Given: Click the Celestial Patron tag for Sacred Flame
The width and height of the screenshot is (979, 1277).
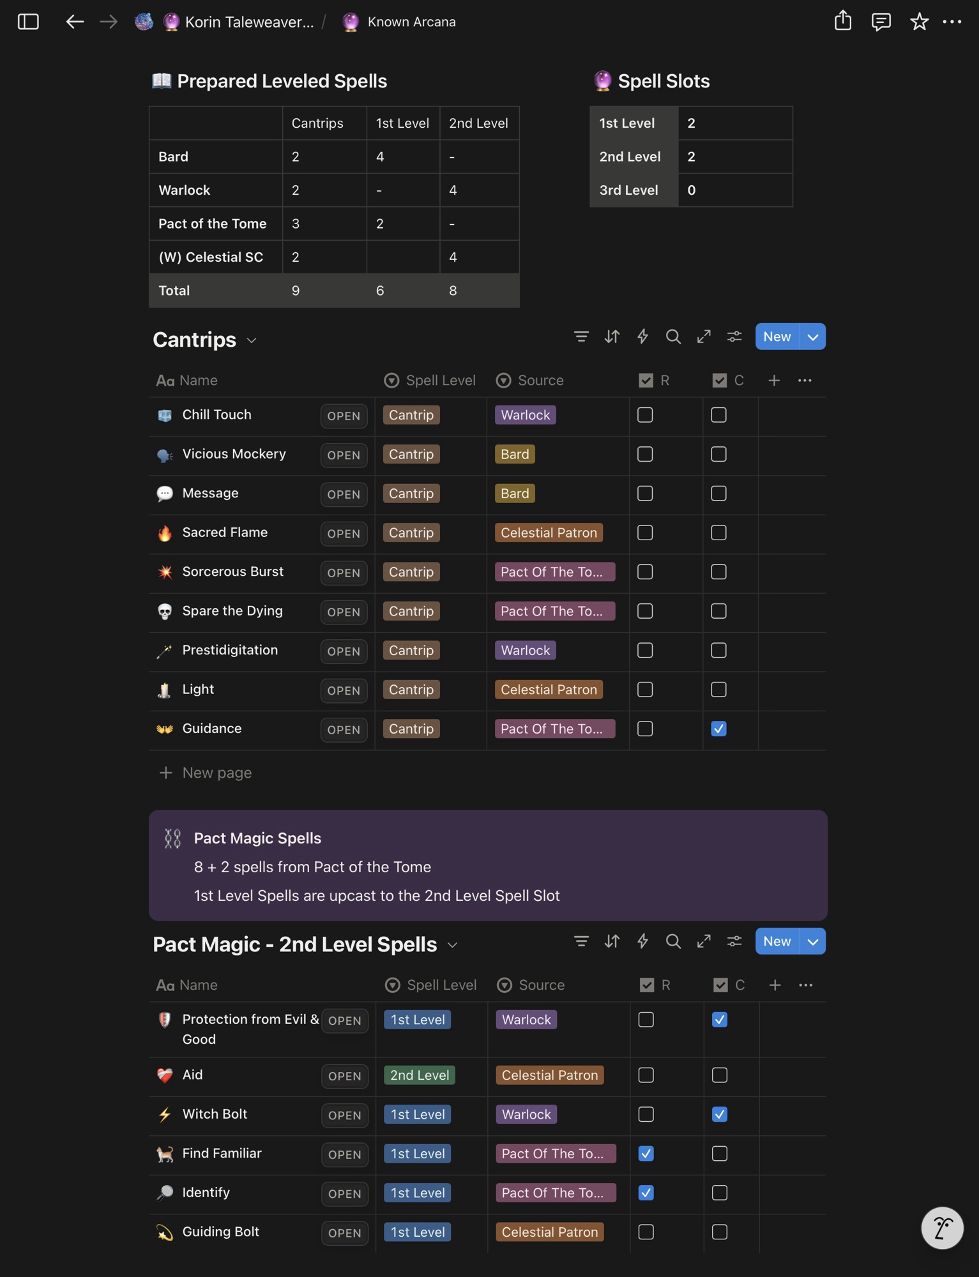Looking at the screenshot, I should pos(549,533).
